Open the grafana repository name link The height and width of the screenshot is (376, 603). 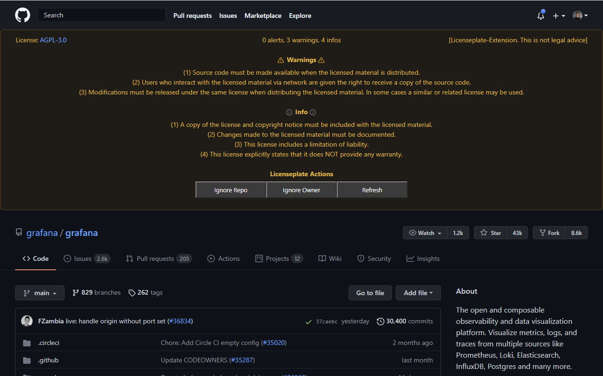81,233
